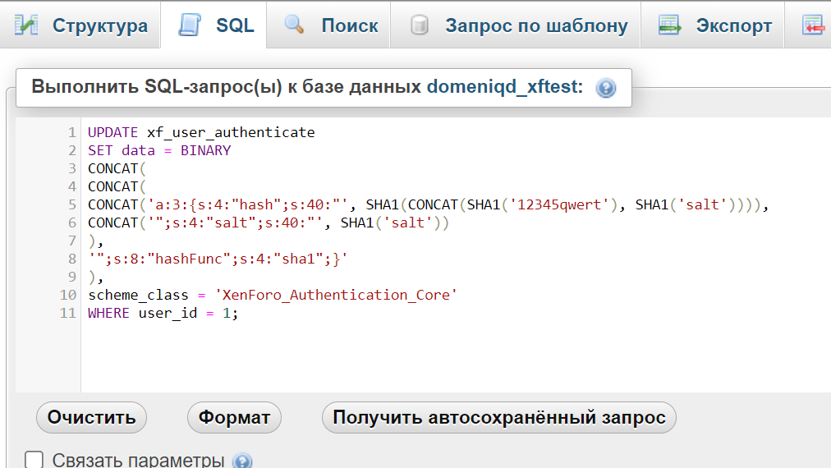
Task: Click the Формат button
Action: click(x=234, y=418)
